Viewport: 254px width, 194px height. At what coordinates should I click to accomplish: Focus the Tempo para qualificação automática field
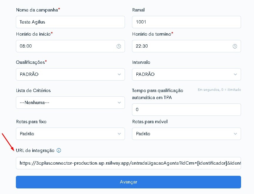pos(186,110)
